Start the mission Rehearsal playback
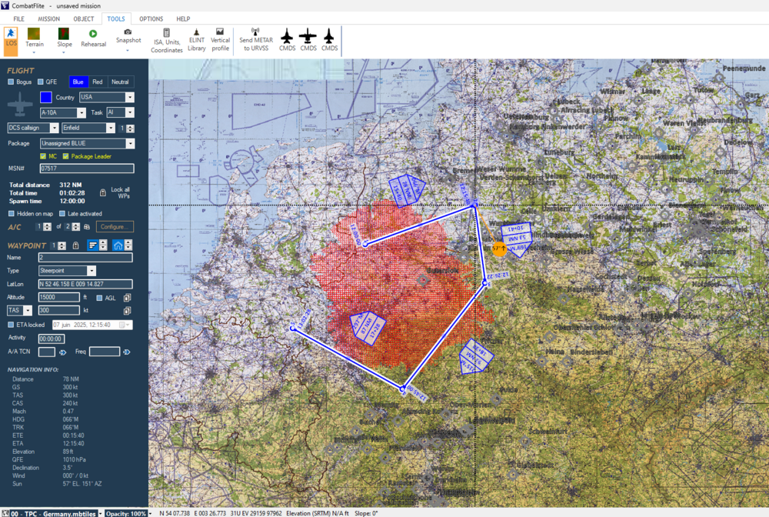Viewport: 769px width, 517px height. point(93,38)
